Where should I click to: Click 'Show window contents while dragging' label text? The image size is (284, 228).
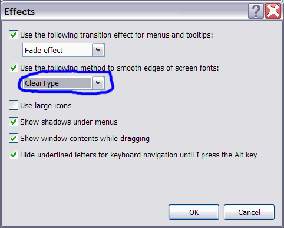pyautogui.click(x=85, y=139)
